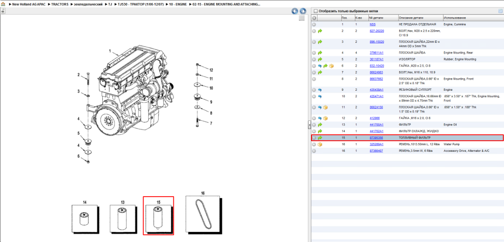Click callout number 9 on diagram
Viewport: 504px width, 242px height.
click(x=211, y=102)
